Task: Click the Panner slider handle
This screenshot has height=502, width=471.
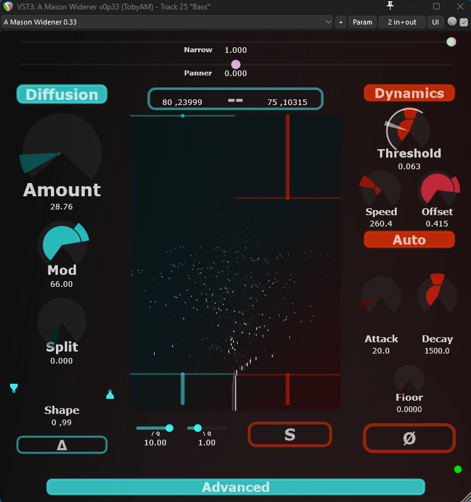Action: (236, 64)
